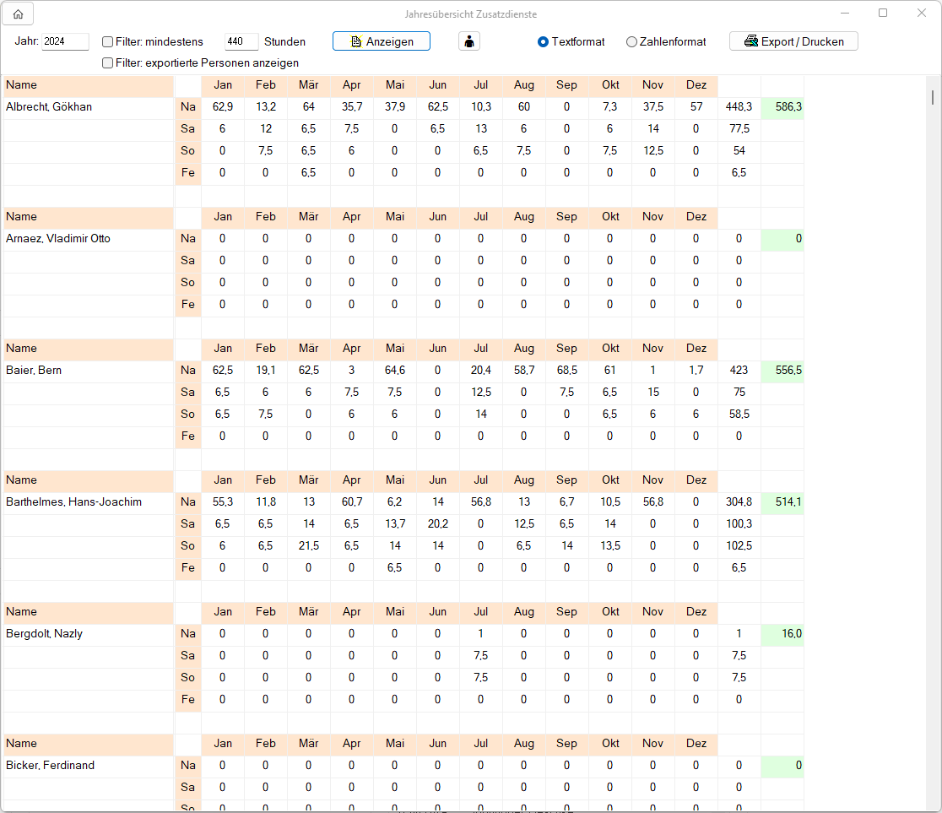The width and height of the screenshot is (942, 813).
Task: Click green total cell showing 514,1
Action: point(782,502)
